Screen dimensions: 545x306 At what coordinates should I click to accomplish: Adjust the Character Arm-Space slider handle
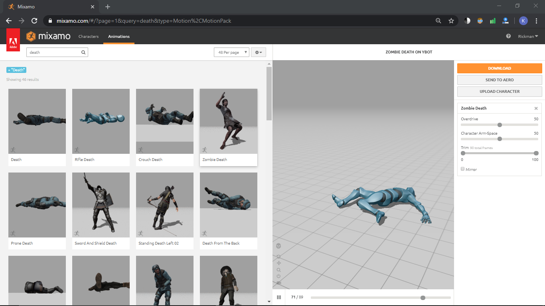coord(500,139)
